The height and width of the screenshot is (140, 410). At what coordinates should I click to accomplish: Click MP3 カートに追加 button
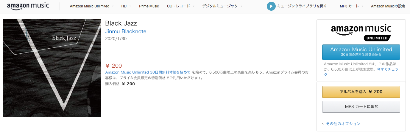[x=361, y=106]
